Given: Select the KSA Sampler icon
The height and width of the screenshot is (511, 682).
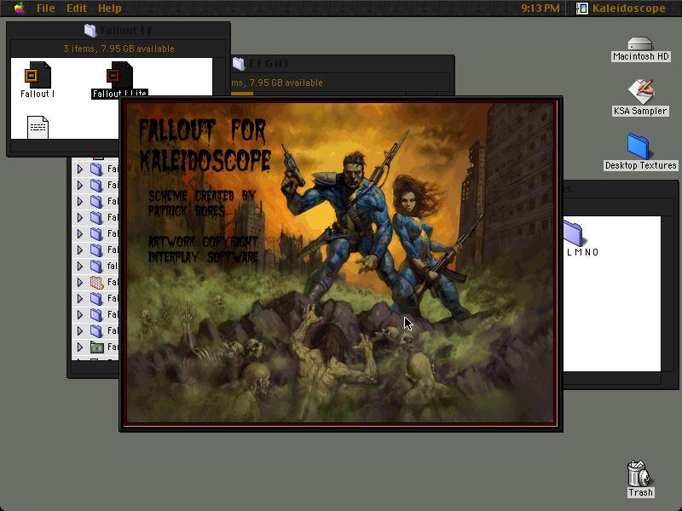Looking at the screenshot, I should click(640, 92).
